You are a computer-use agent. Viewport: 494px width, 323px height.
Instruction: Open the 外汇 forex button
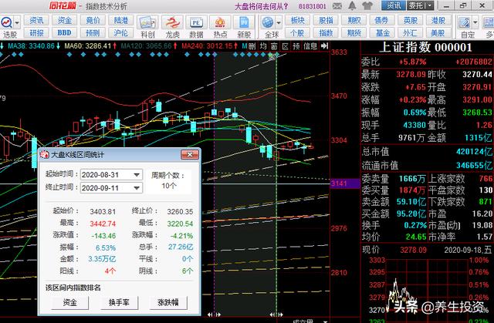tap(410, 32)
